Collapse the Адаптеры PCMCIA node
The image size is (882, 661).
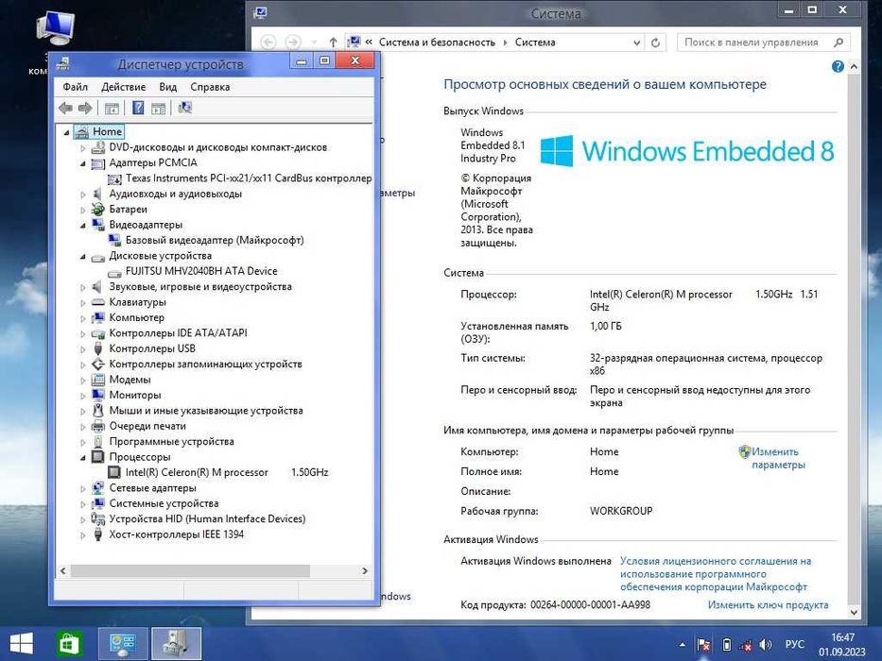point(82,163)
